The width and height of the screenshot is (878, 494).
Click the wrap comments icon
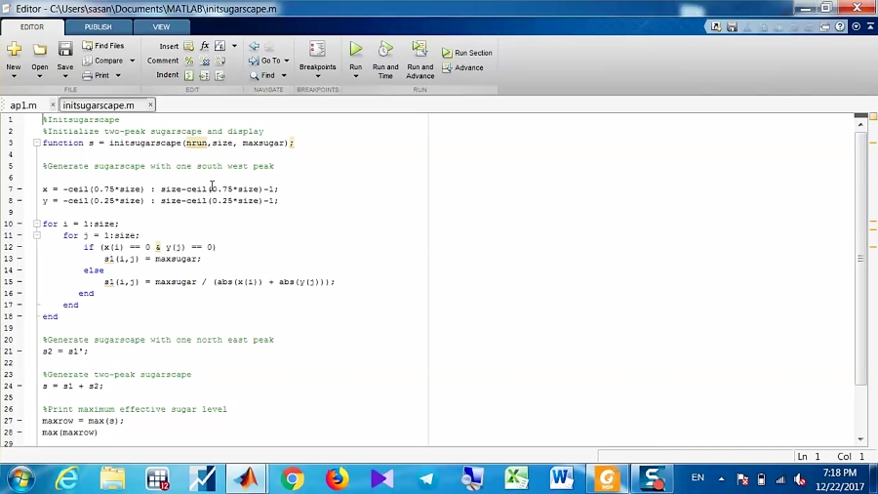[220, 61]
